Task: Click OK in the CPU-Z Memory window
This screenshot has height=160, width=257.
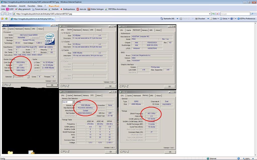Action: point(170,152)
